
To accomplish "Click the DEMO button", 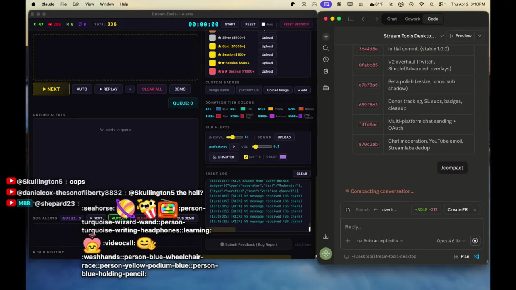I will (x=180, y=89).
